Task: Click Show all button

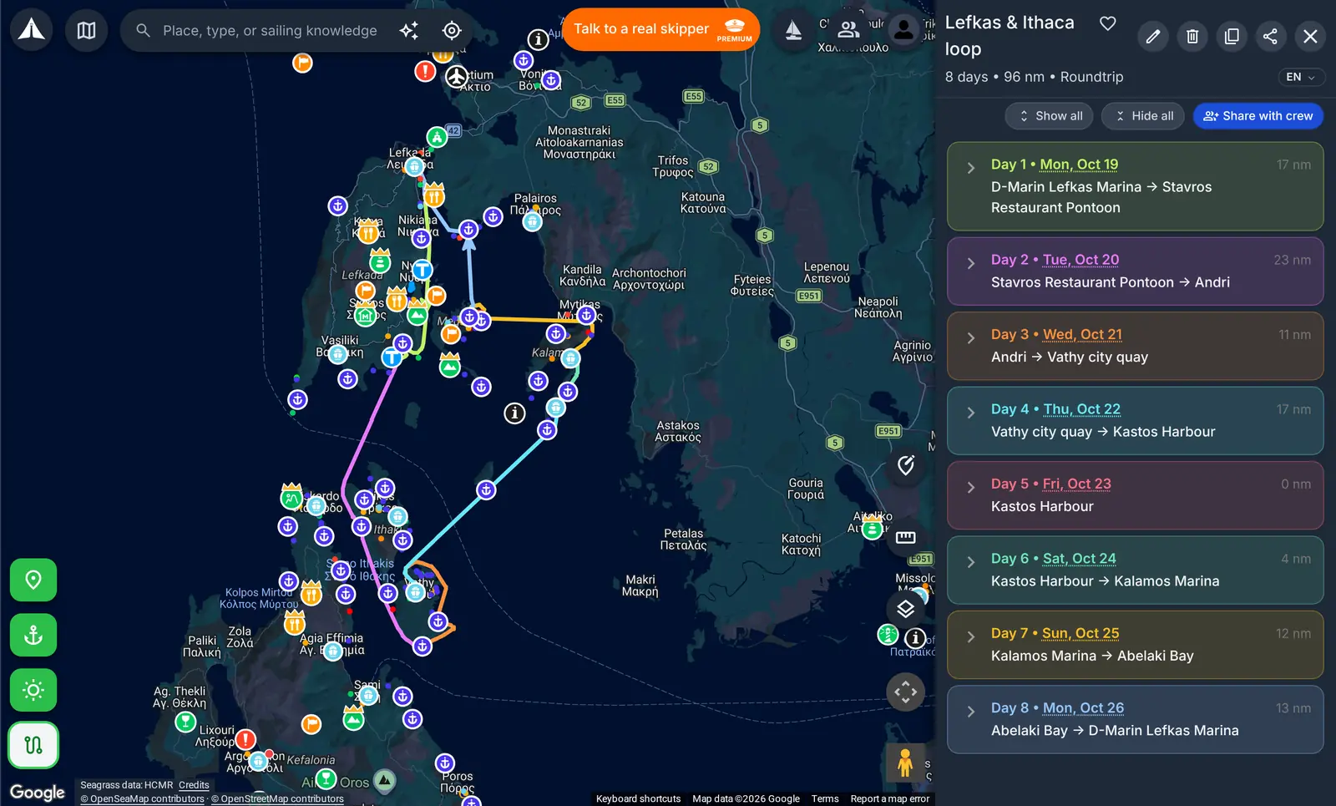Action: click(x=1050, y=116)
